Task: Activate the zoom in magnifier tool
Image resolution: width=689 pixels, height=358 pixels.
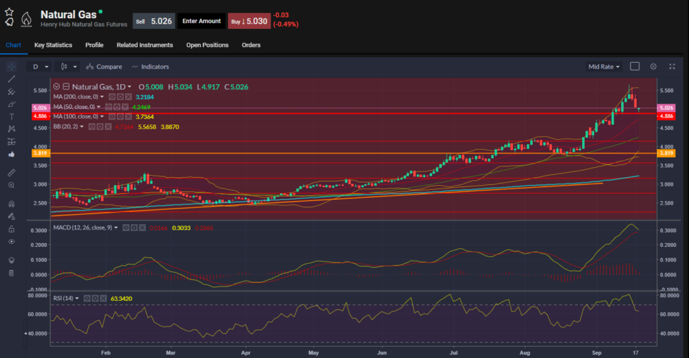Action: pos(11,184)
